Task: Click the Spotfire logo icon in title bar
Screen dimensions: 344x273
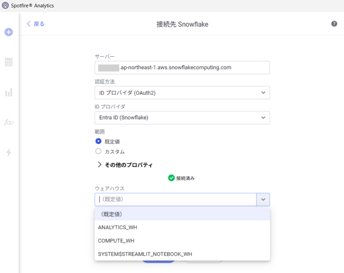Action: coord(5,5)
